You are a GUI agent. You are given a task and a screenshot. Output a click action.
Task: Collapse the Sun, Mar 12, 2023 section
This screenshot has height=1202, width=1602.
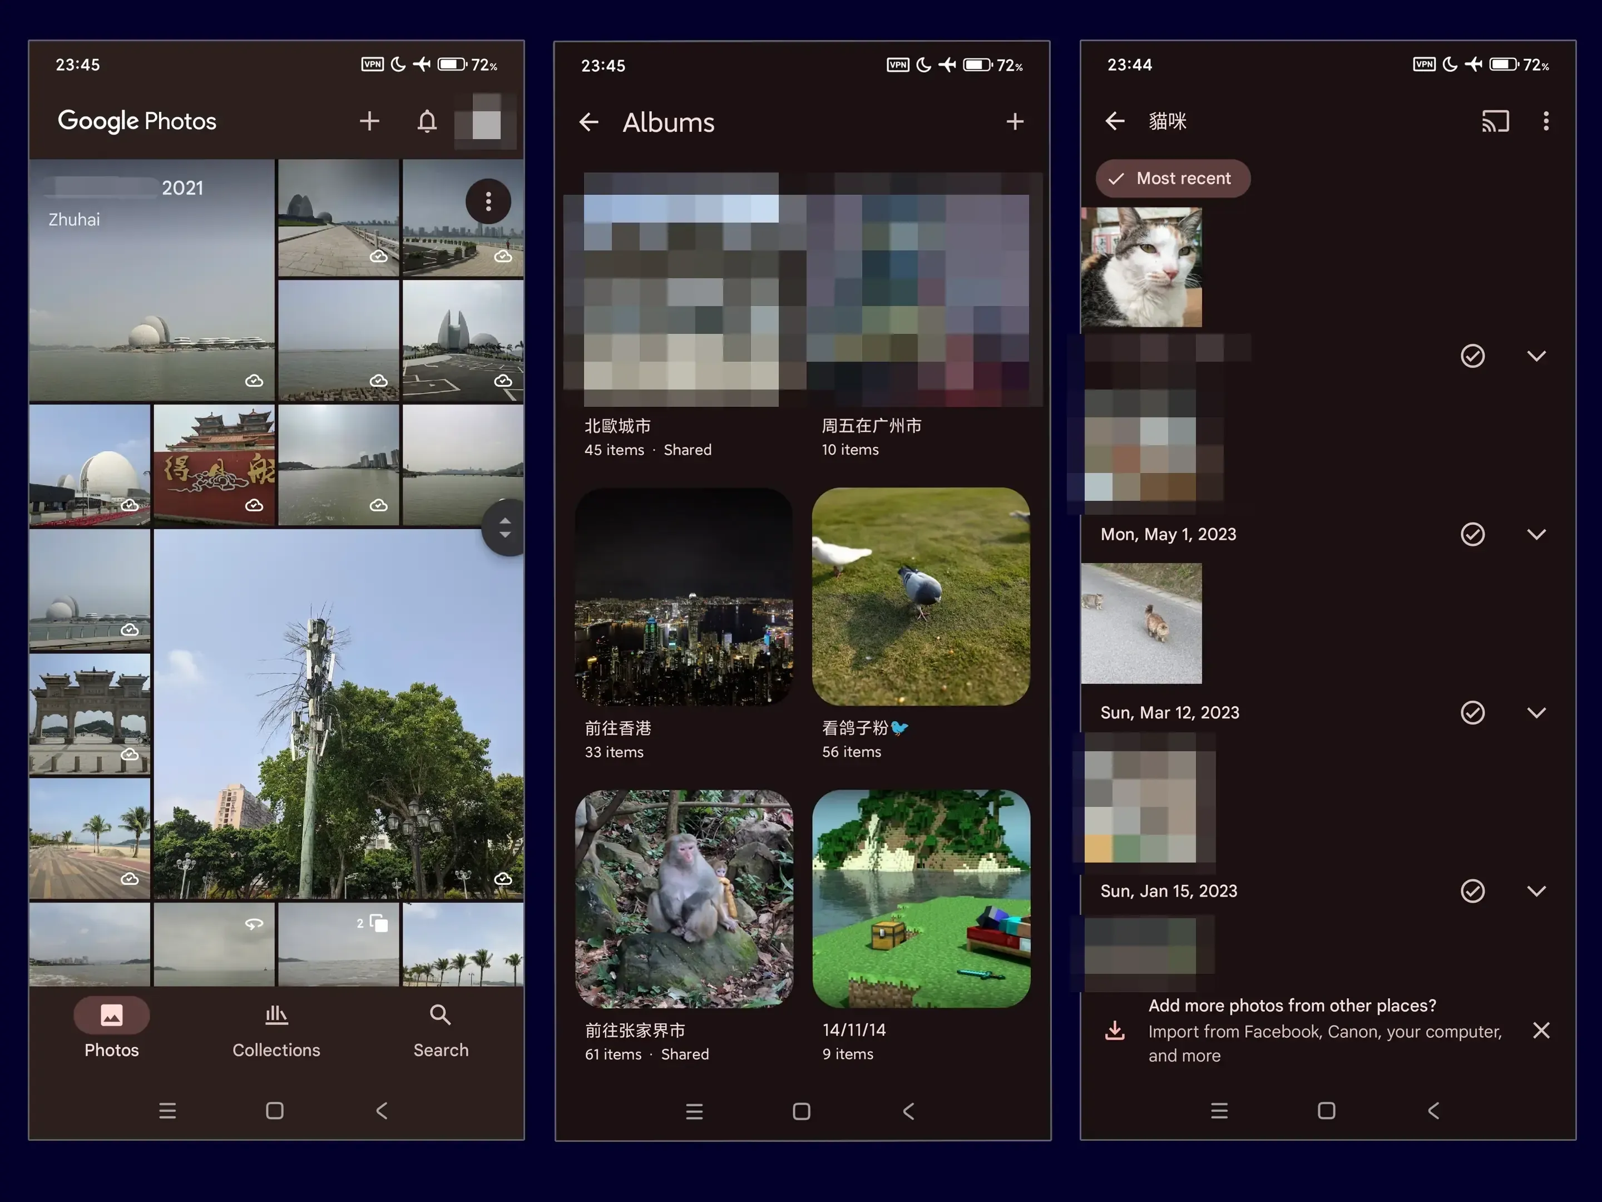(1536, 713)
